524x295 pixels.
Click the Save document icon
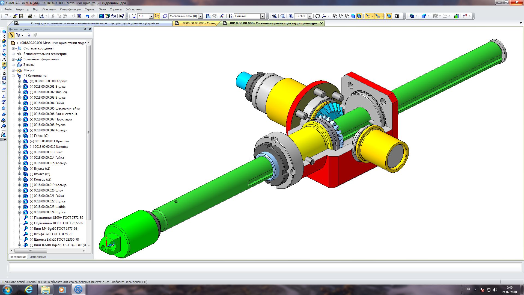point(21,16)
